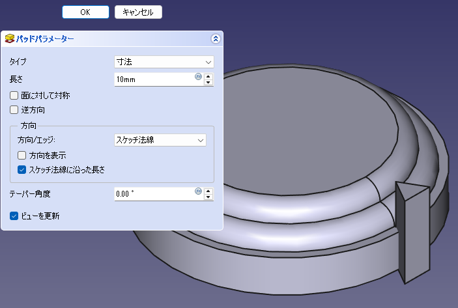This screenshot has width=458, height=308.
Task: Enable 面に対して対称 checkbox
Action: [x=14, y=95]
